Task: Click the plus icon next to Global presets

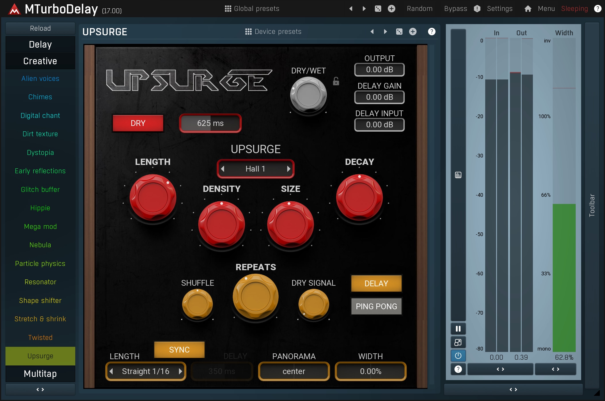Action: point(391,9)
